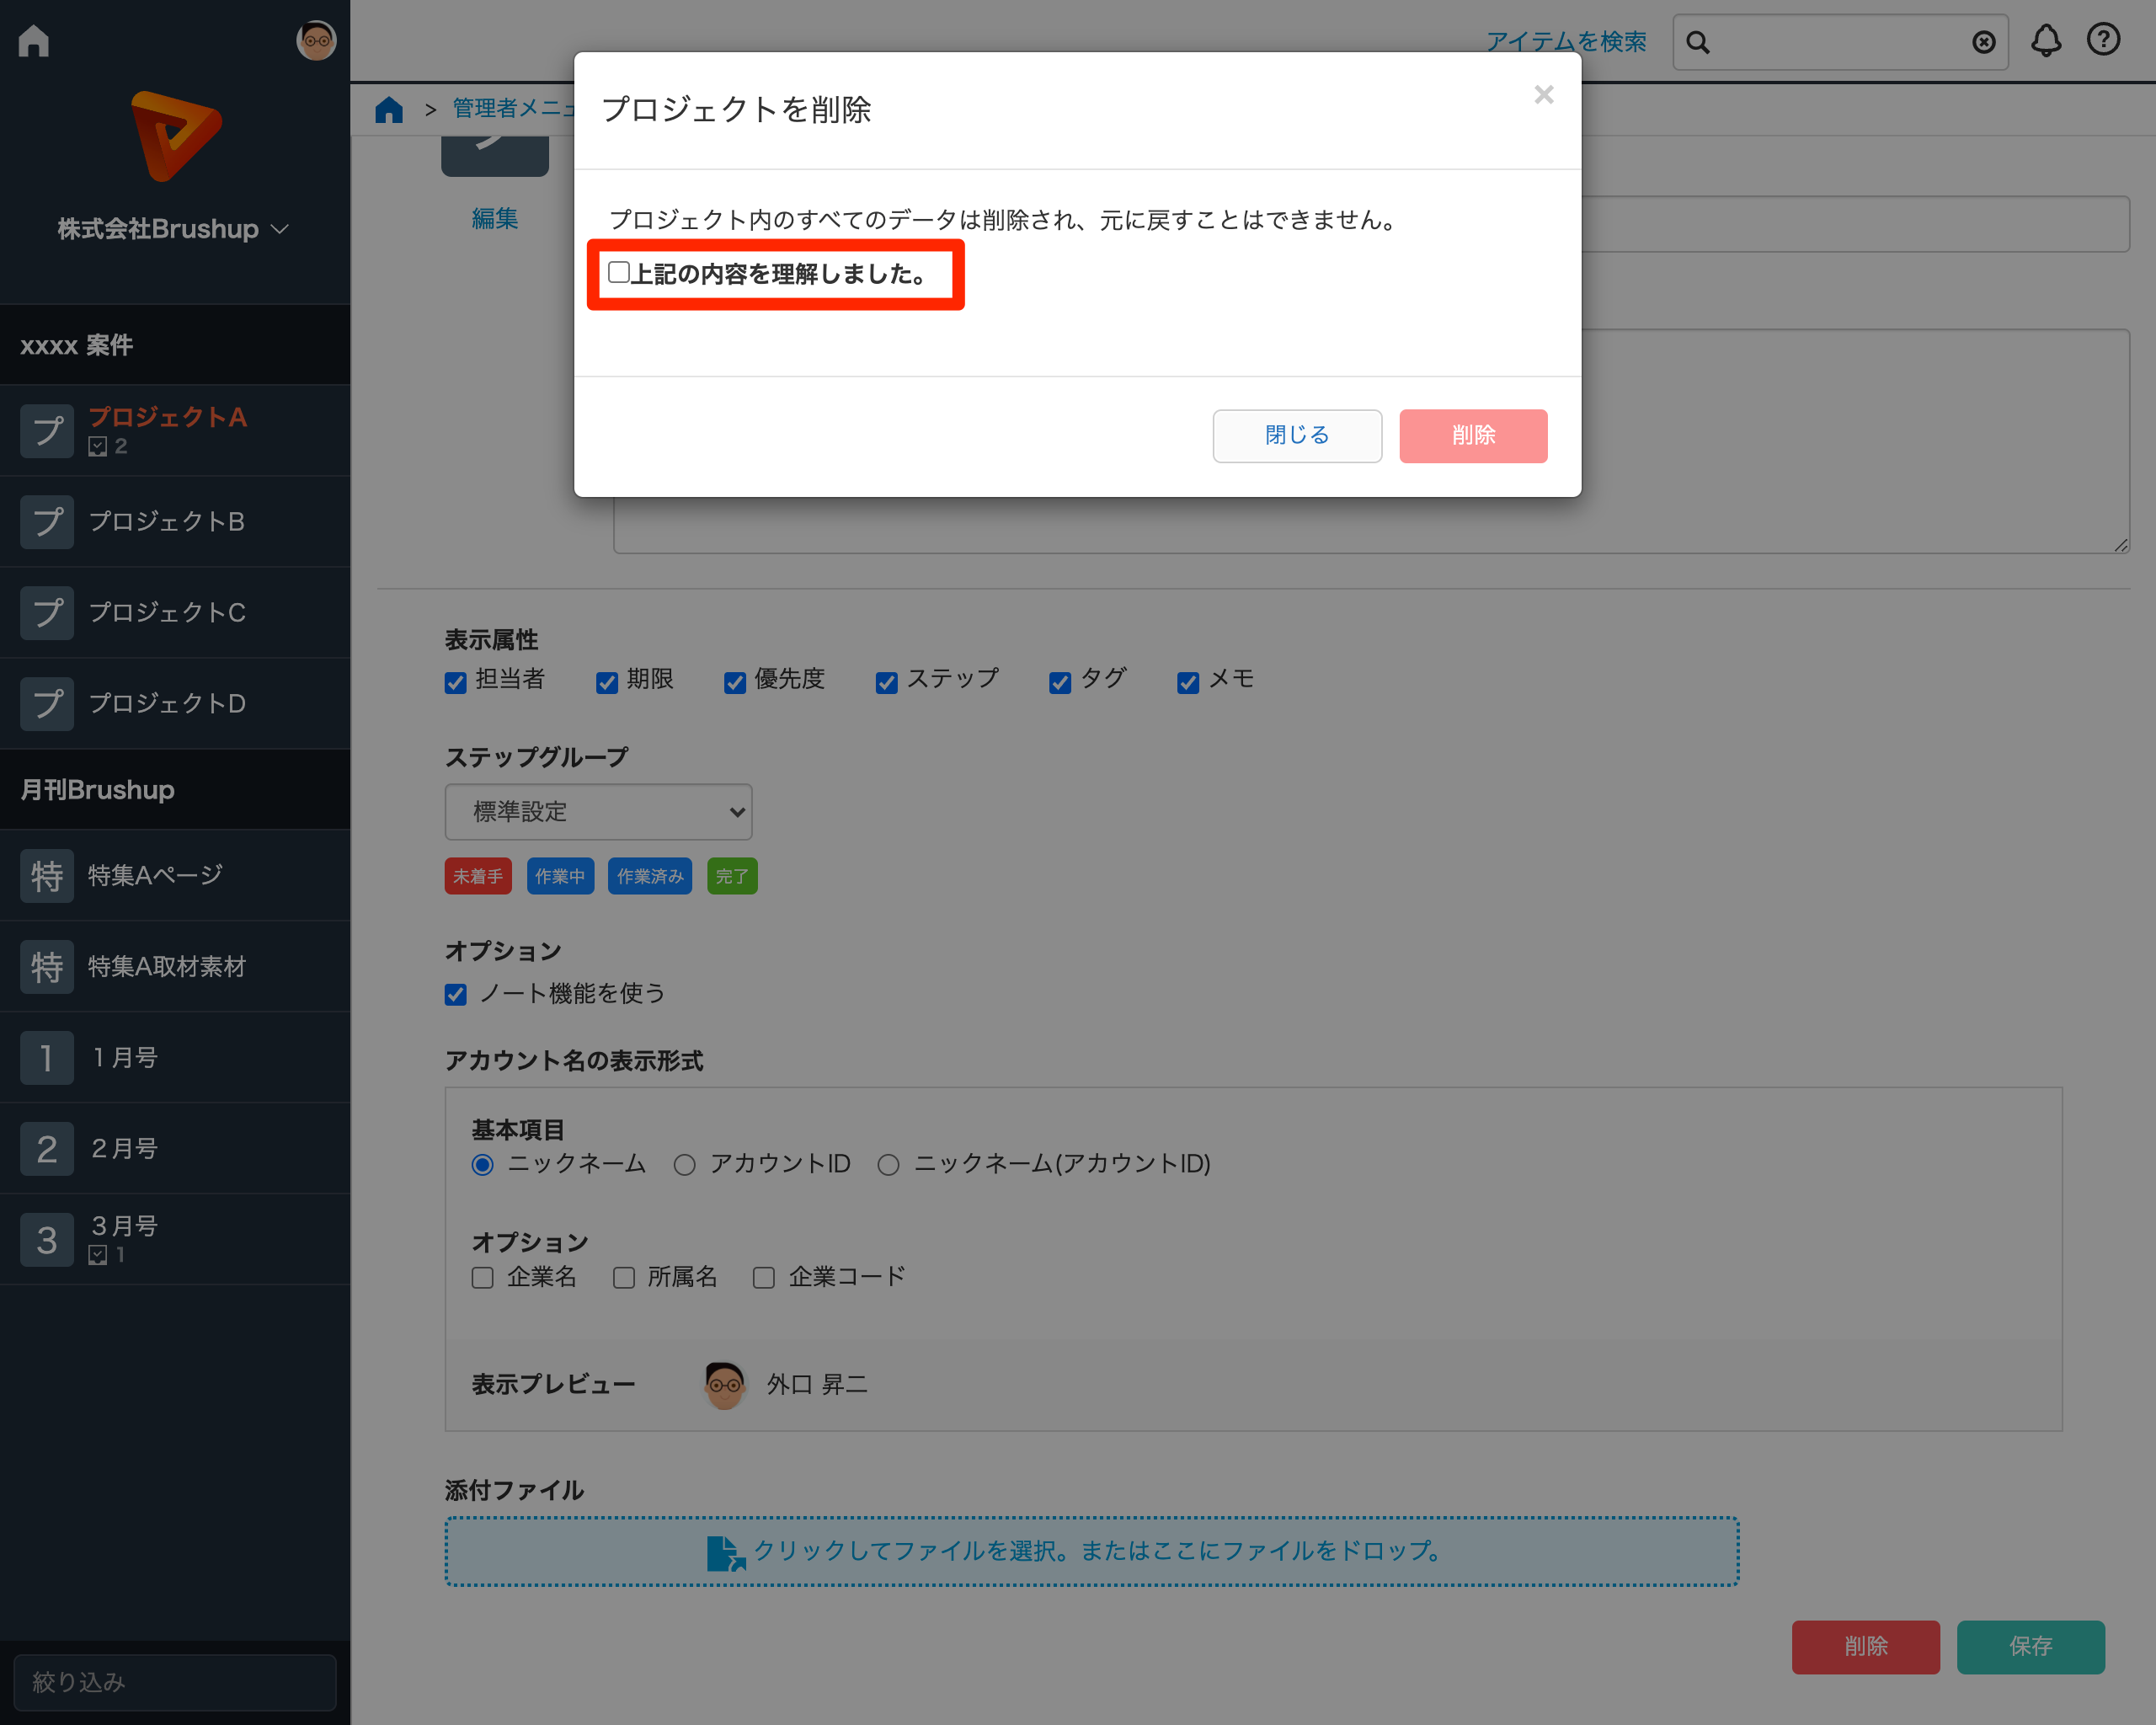Click the task count icon under プロジェクトA
The image size is (2156, 1725).
[97, 447]
